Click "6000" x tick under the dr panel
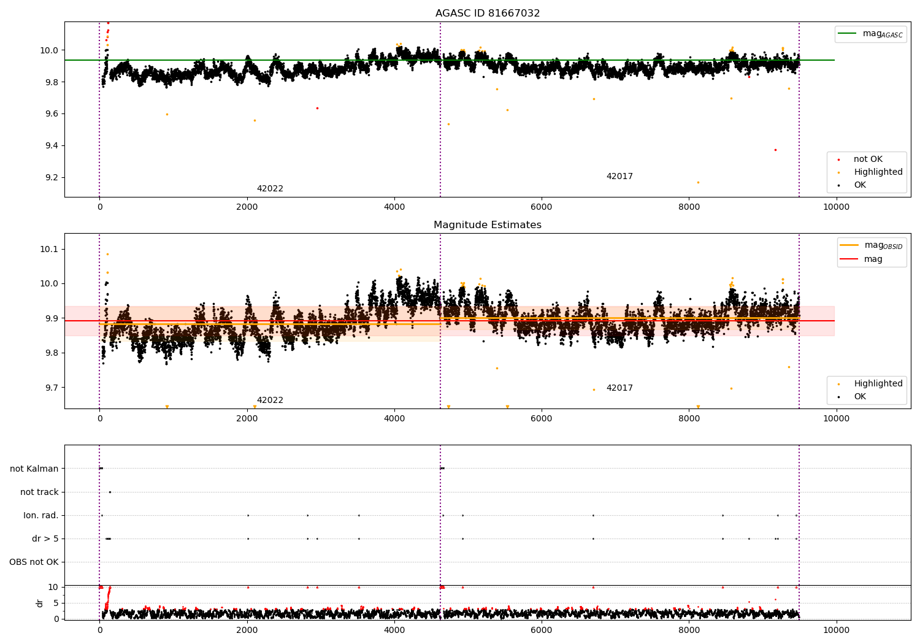The image size is (920, 644). coord(542,631)
